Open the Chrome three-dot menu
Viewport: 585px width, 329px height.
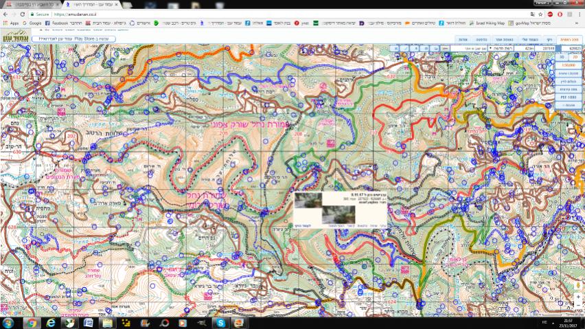pyautogui.click(x=578, y=14)
